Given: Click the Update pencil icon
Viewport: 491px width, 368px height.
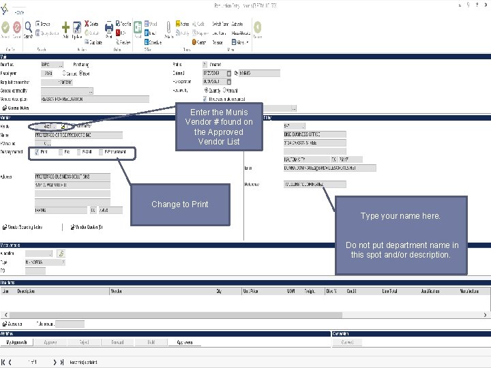Looking at the screenshot, I should point(77,27).
